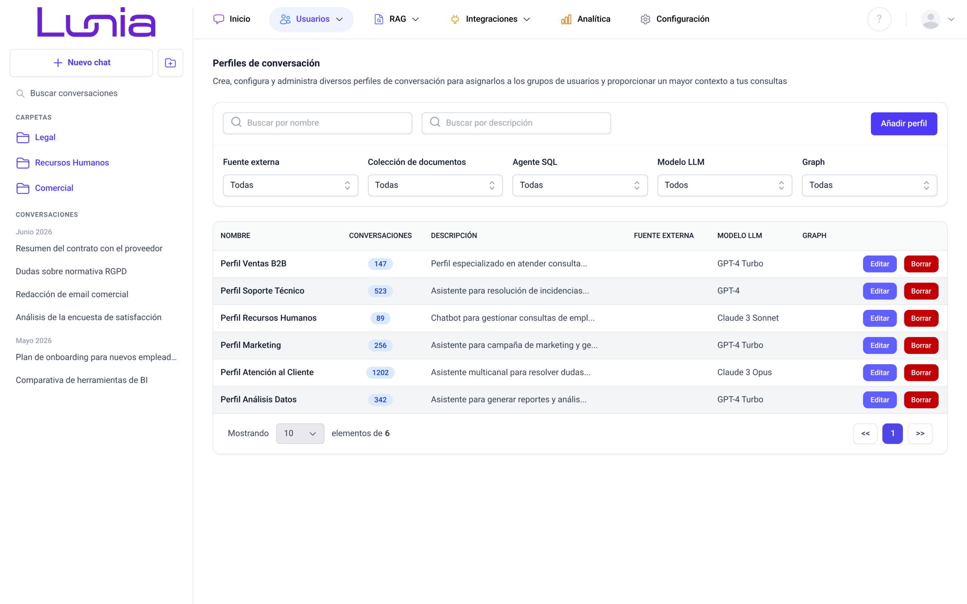Expand the Integraciones menu
This screenshot has width=967, height=604.
(x=490, y=19)
